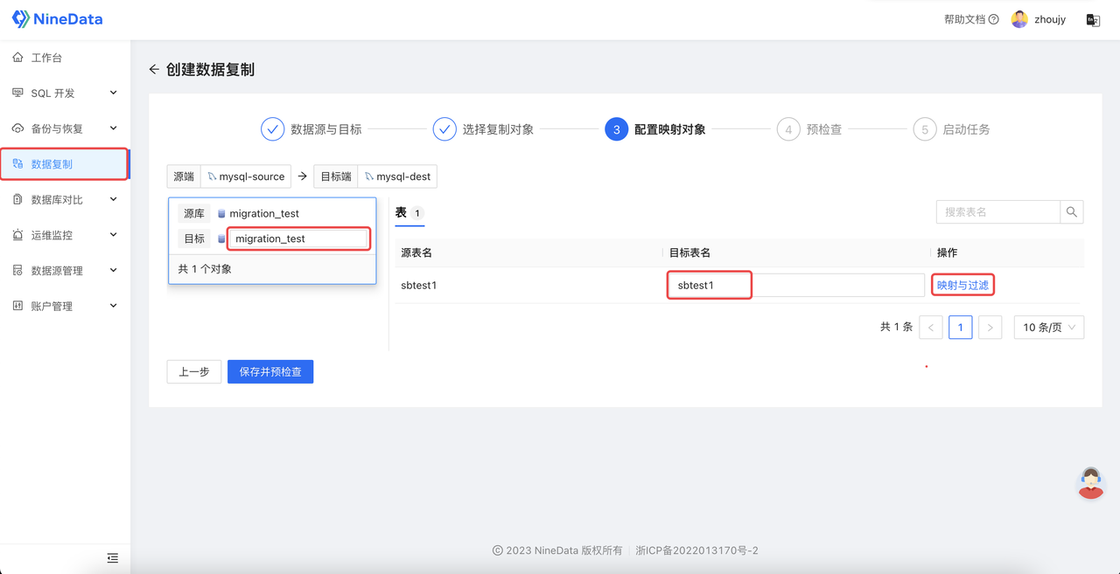Open the 数据库对比 menu item
Viewport: 1120px width, 574px height.
65,199
